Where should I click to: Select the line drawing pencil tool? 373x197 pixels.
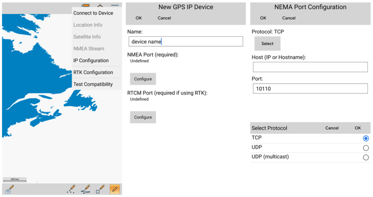(86, 189)
